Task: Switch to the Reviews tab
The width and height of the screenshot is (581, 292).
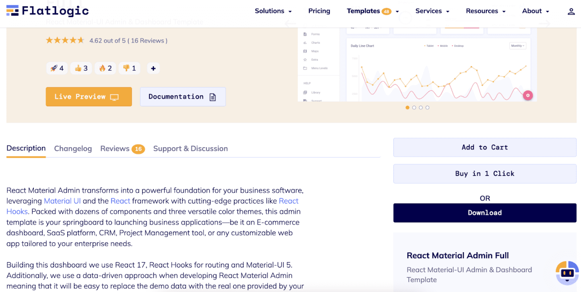Action: [x=122, y=148]
